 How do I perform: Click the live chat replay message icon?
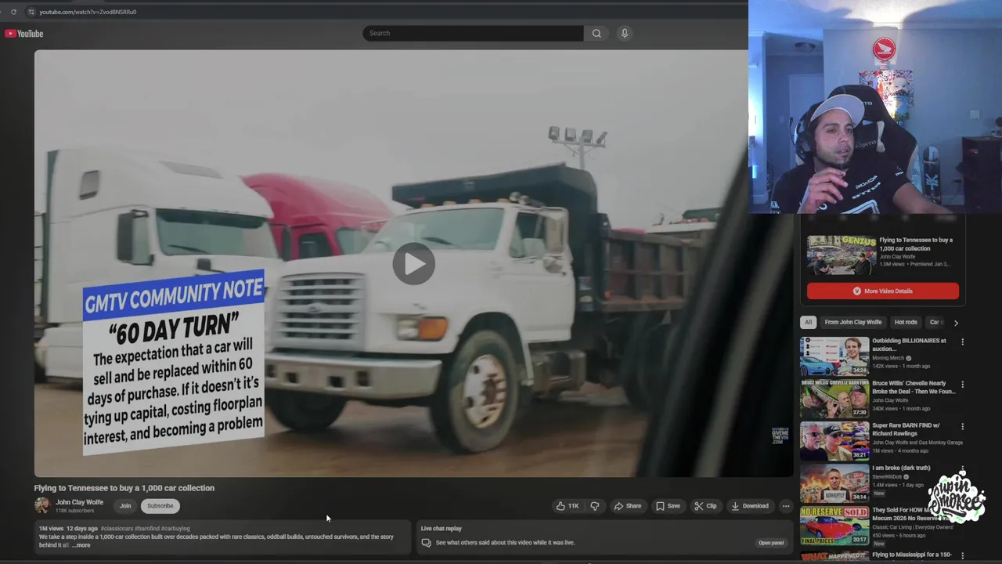[x=426, y=542]
